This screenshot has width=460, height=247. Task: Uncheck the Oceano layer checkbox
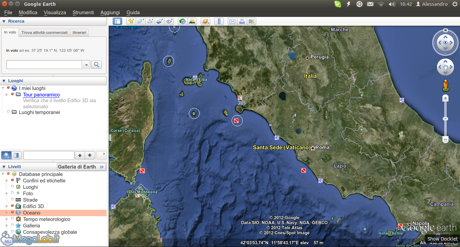12,212
